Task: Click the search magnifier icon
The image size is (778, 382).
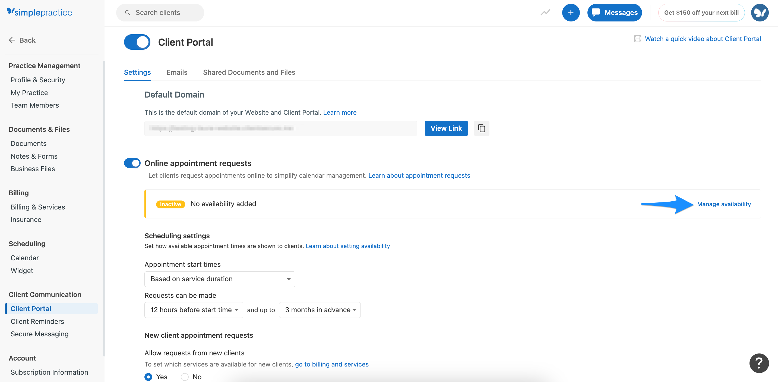Action: (128, 13)
